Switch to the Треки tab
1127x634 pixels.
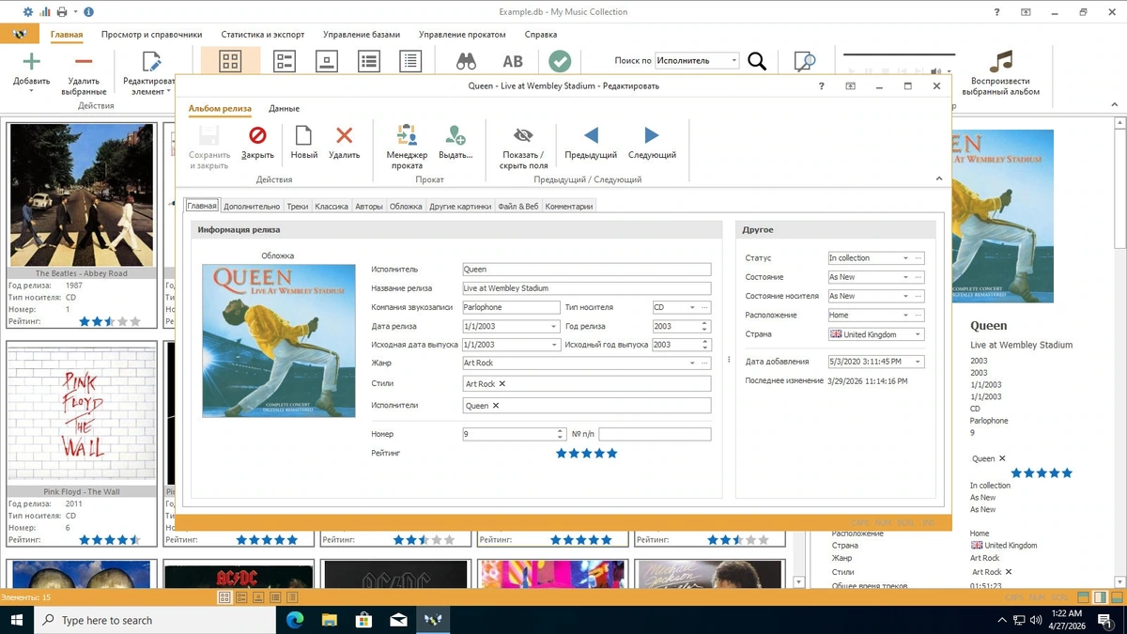(298, 206)
